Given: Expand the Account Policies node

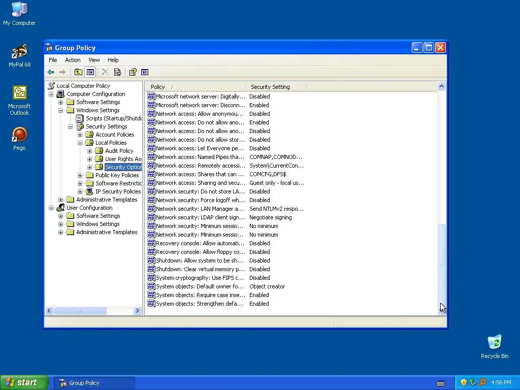Looking at the screenshot, I should (x=80, y=135).
